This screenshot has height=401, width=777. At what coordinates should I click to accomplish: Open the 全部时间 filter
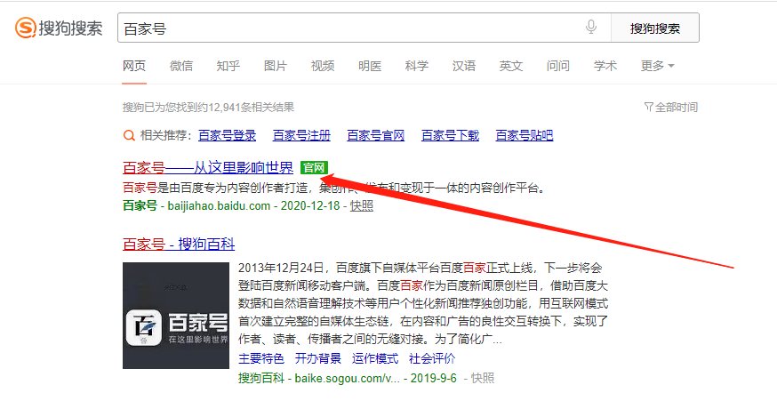coord(670,107)
